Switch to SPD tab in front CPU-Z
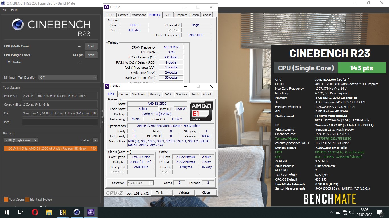This screenshot has width=389, height=218. pyautogui.click(x=168, y=94)
